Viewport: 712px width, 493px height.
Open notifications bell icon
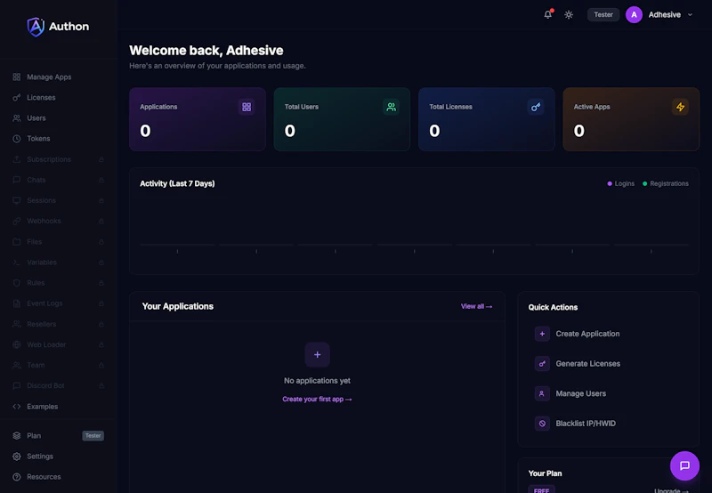click(x=548, y=14)
